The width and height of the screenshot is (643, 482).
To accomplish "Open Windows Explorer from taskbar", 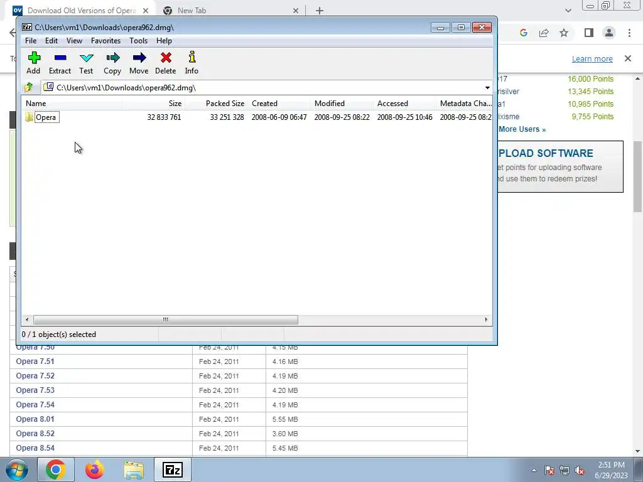I will (134, 470).
